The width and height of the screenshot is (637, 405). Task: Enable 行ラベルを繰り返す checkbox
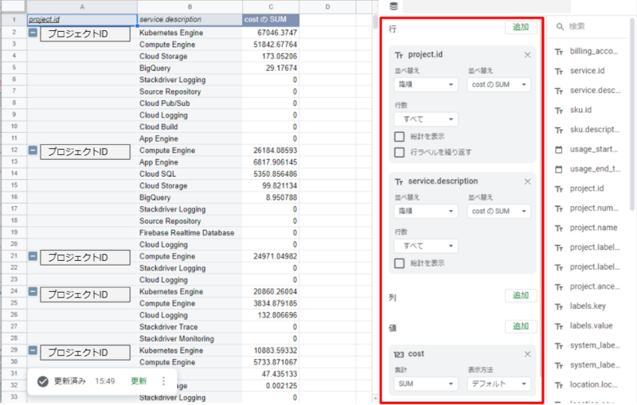pyautogui.click(x=400, y=152)
